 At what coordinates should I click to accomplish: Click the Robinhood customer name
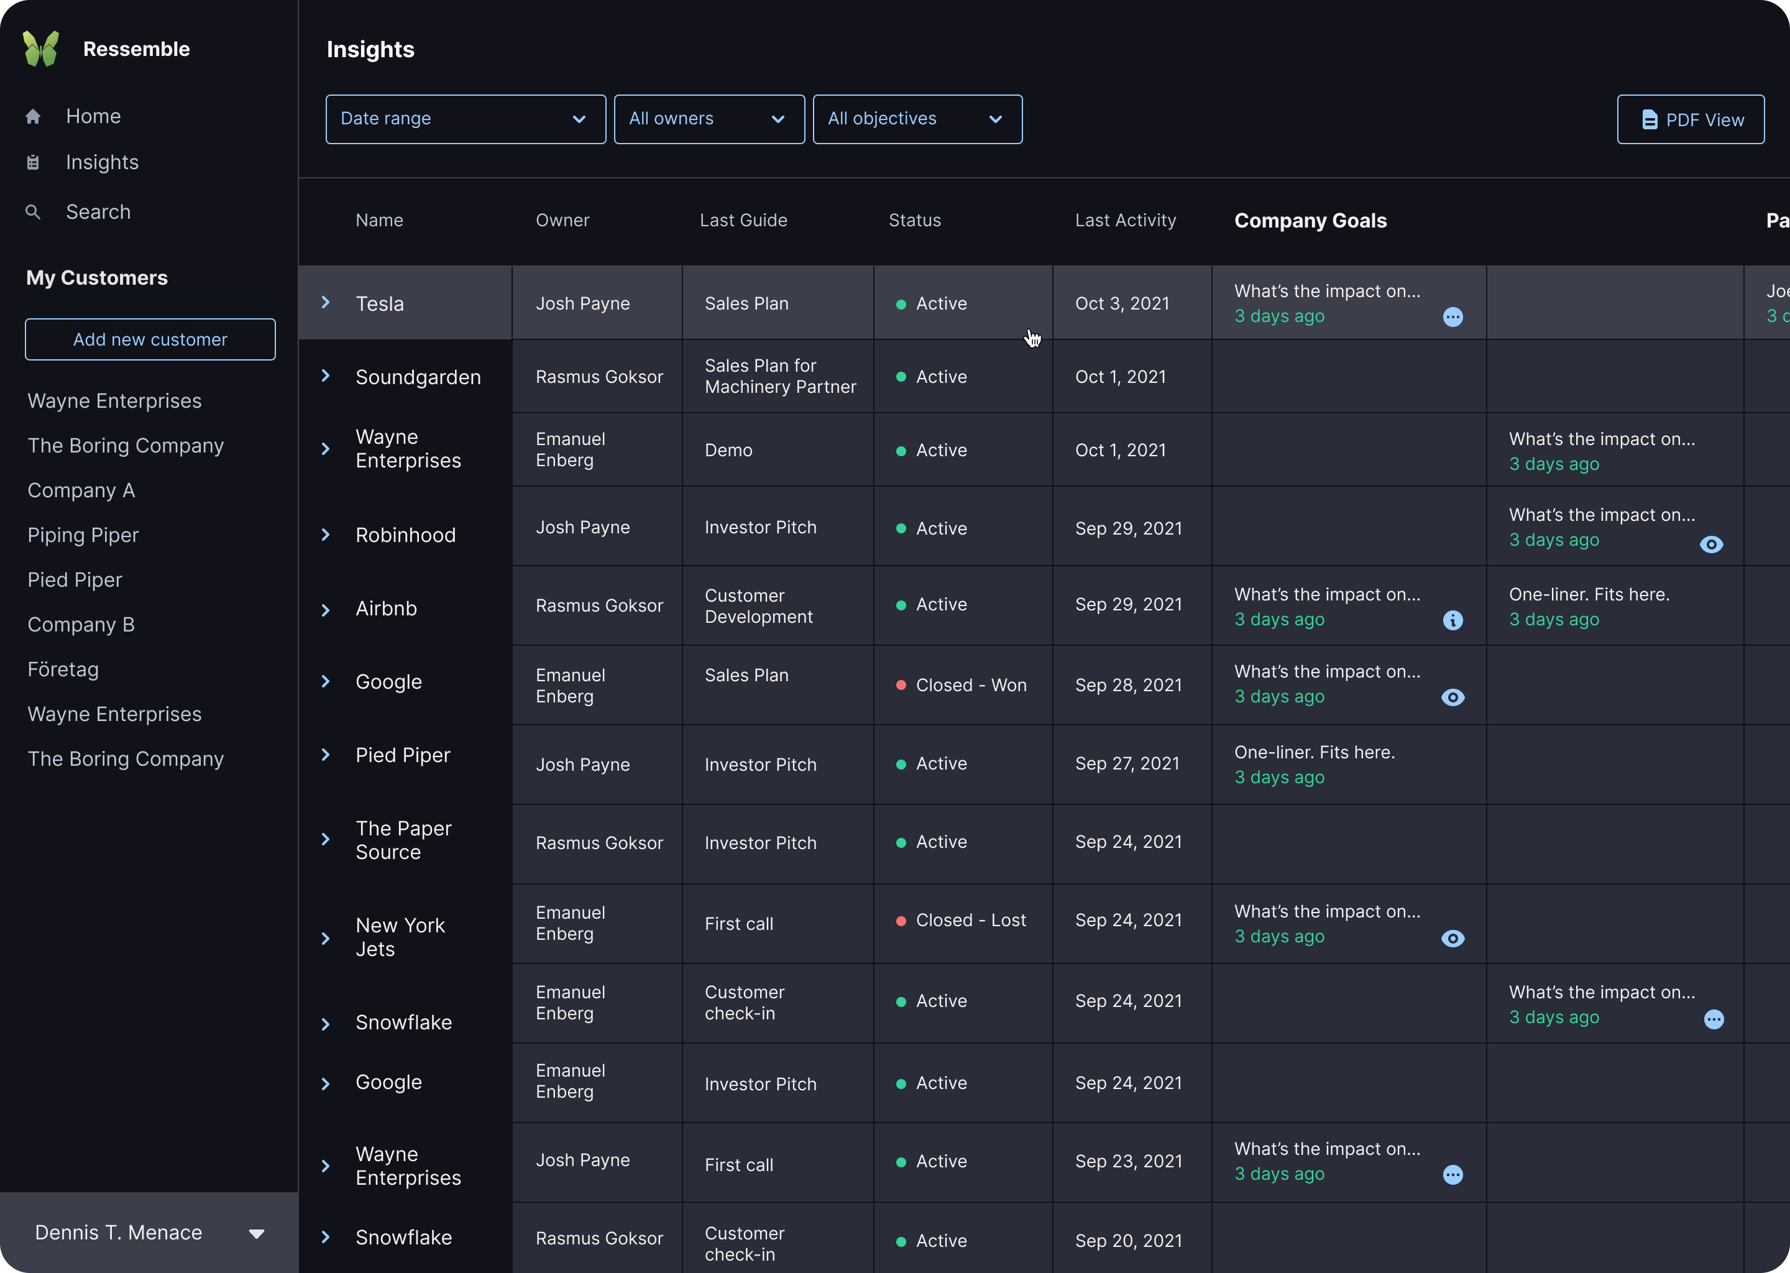[x=406, y=535]
